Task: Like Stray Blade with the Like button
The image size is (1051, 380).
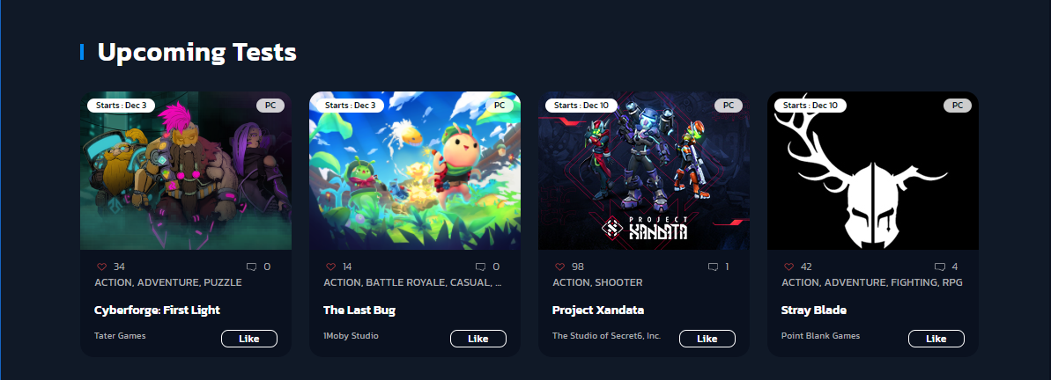Action: point(936,339)
